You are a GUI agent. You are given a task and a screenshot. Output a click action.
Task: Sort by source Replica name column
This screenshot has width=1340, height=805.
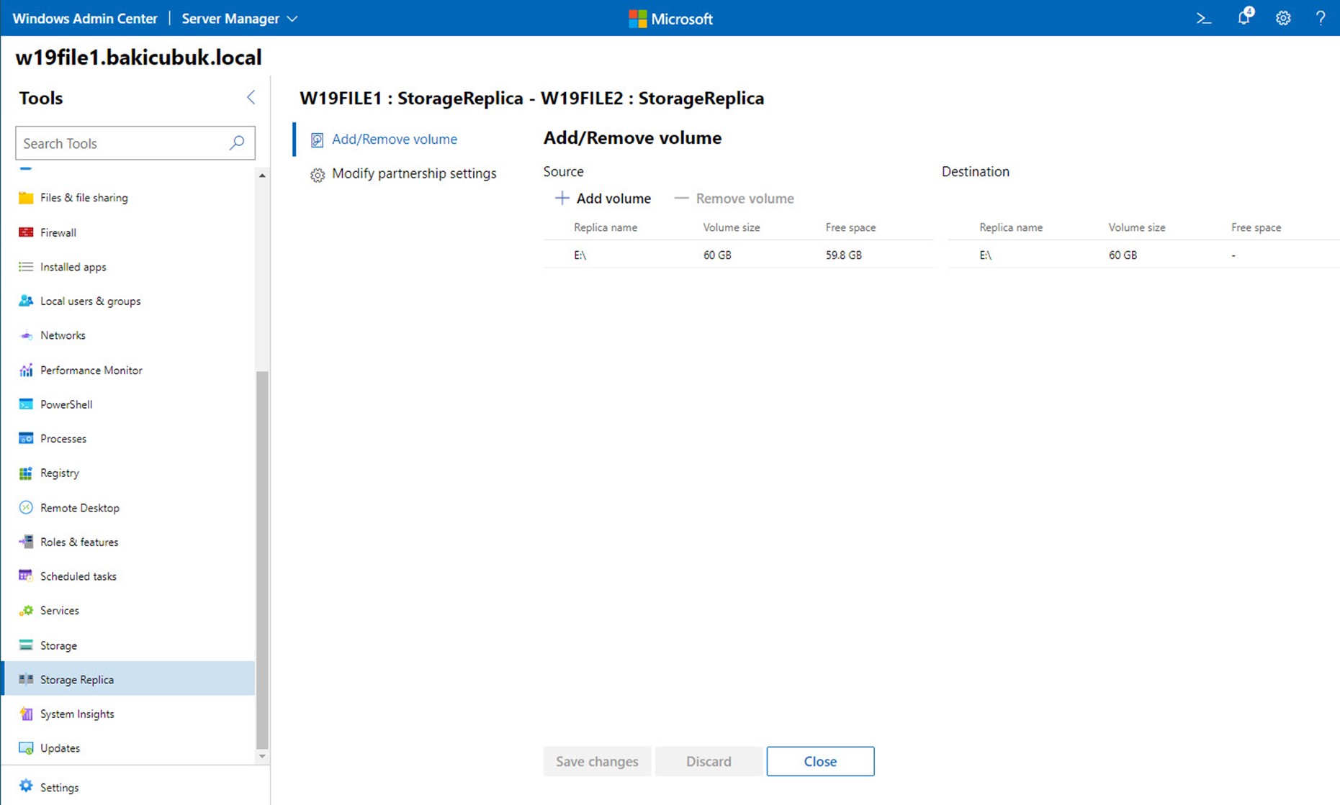pyautogui.click(x=606, y=227)
